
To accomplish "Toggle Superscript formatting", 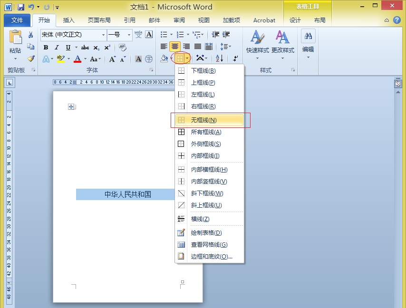I will pos(107,48).
